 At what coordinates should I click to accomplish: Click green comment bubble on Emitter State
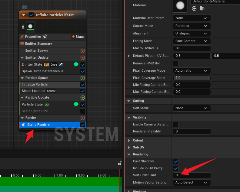coord(76,64)
